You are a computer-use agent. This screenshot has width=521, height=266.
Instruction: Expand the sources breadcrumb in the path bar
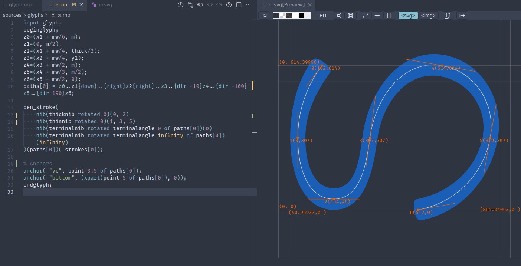point(12,15)
